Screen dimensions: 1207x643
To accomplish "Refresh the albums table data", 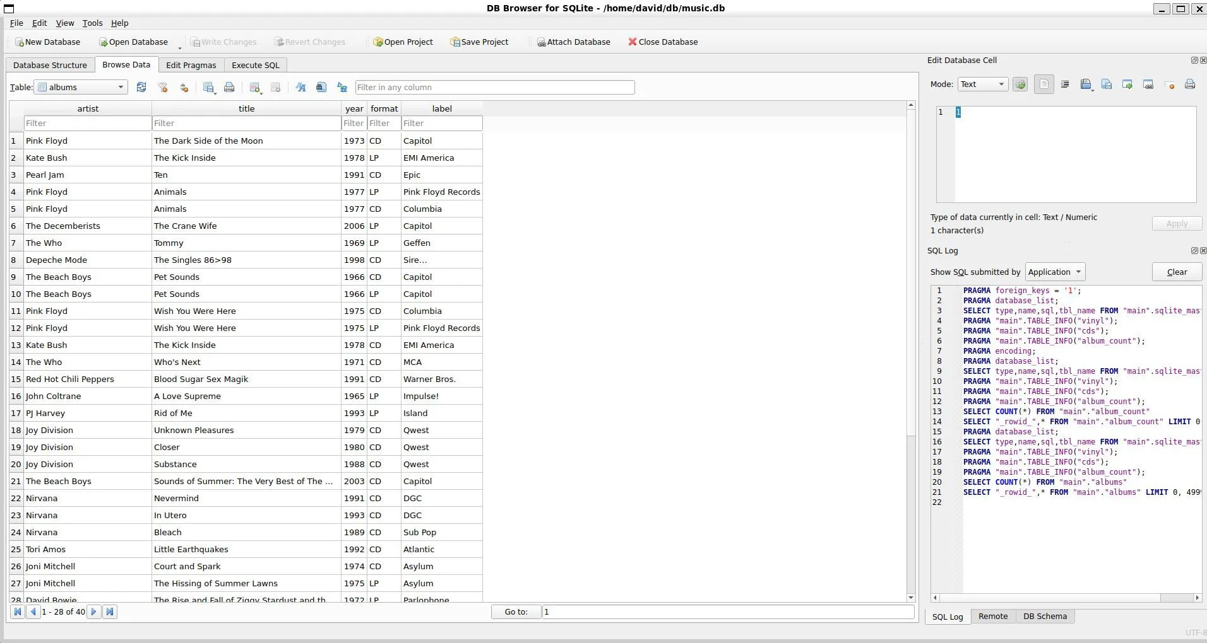I will tap(141, 88).
